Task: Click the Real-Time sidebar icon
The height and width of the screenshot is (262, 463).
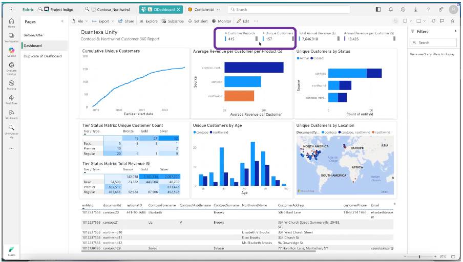Action: 11,99
